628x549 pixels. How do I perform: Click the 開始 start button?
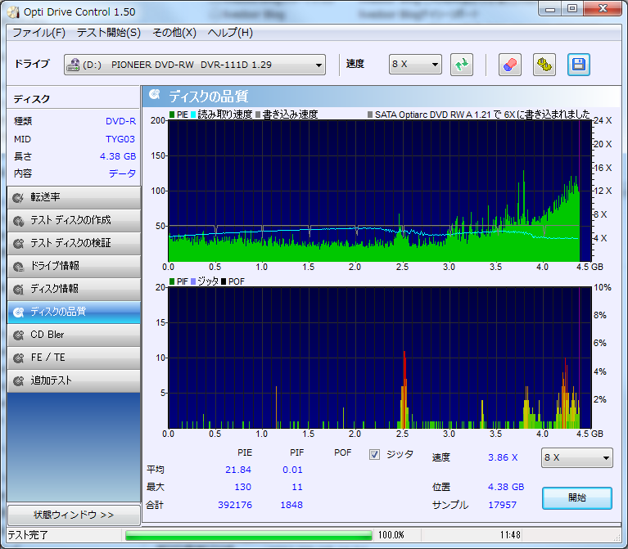(x=576, y=497)
